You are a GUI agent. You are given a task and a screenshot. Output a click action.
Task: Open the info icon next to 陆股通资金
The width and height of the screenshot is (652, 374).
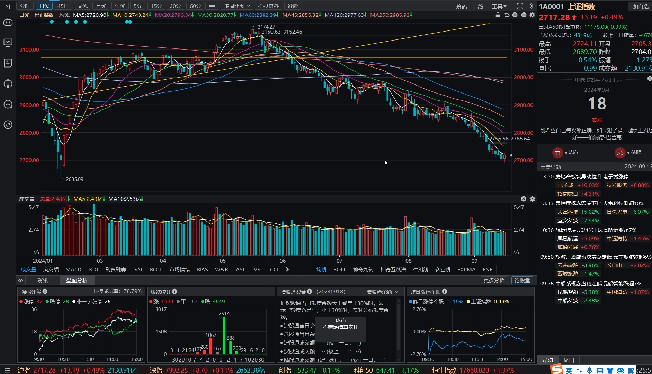pos(310,291)
